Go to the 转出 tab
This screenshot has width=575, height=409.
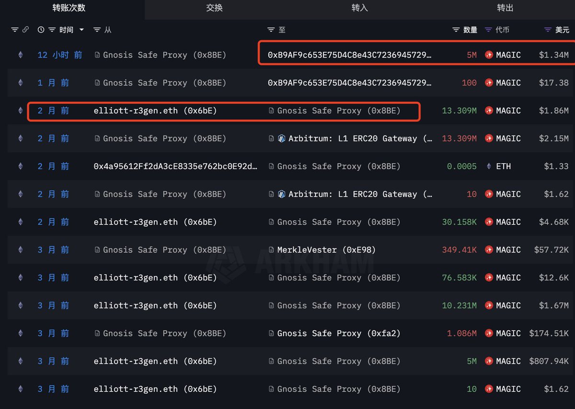coord(505,8)
